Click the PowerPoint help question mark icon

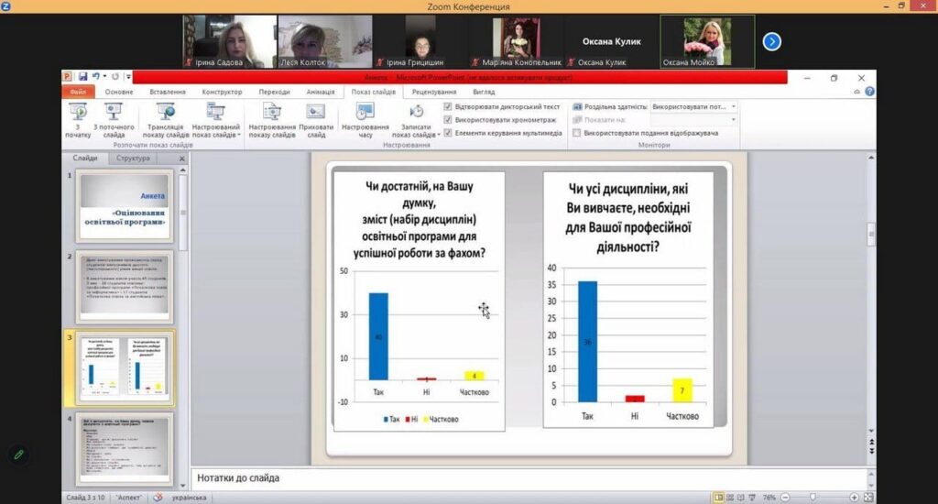coord(869,92)
